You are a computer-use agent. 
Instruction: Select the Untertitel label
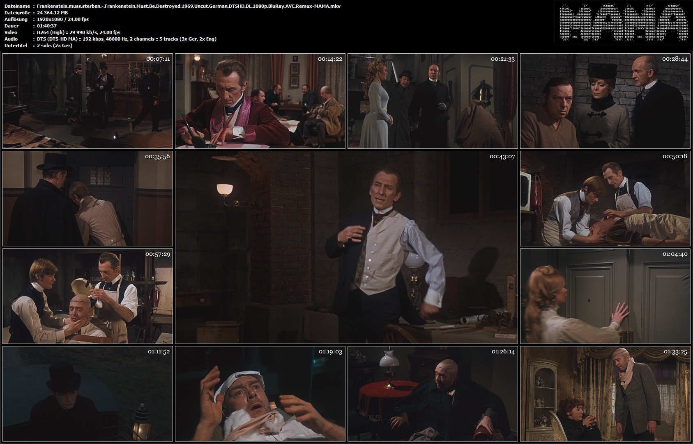[x=16, y=46]
